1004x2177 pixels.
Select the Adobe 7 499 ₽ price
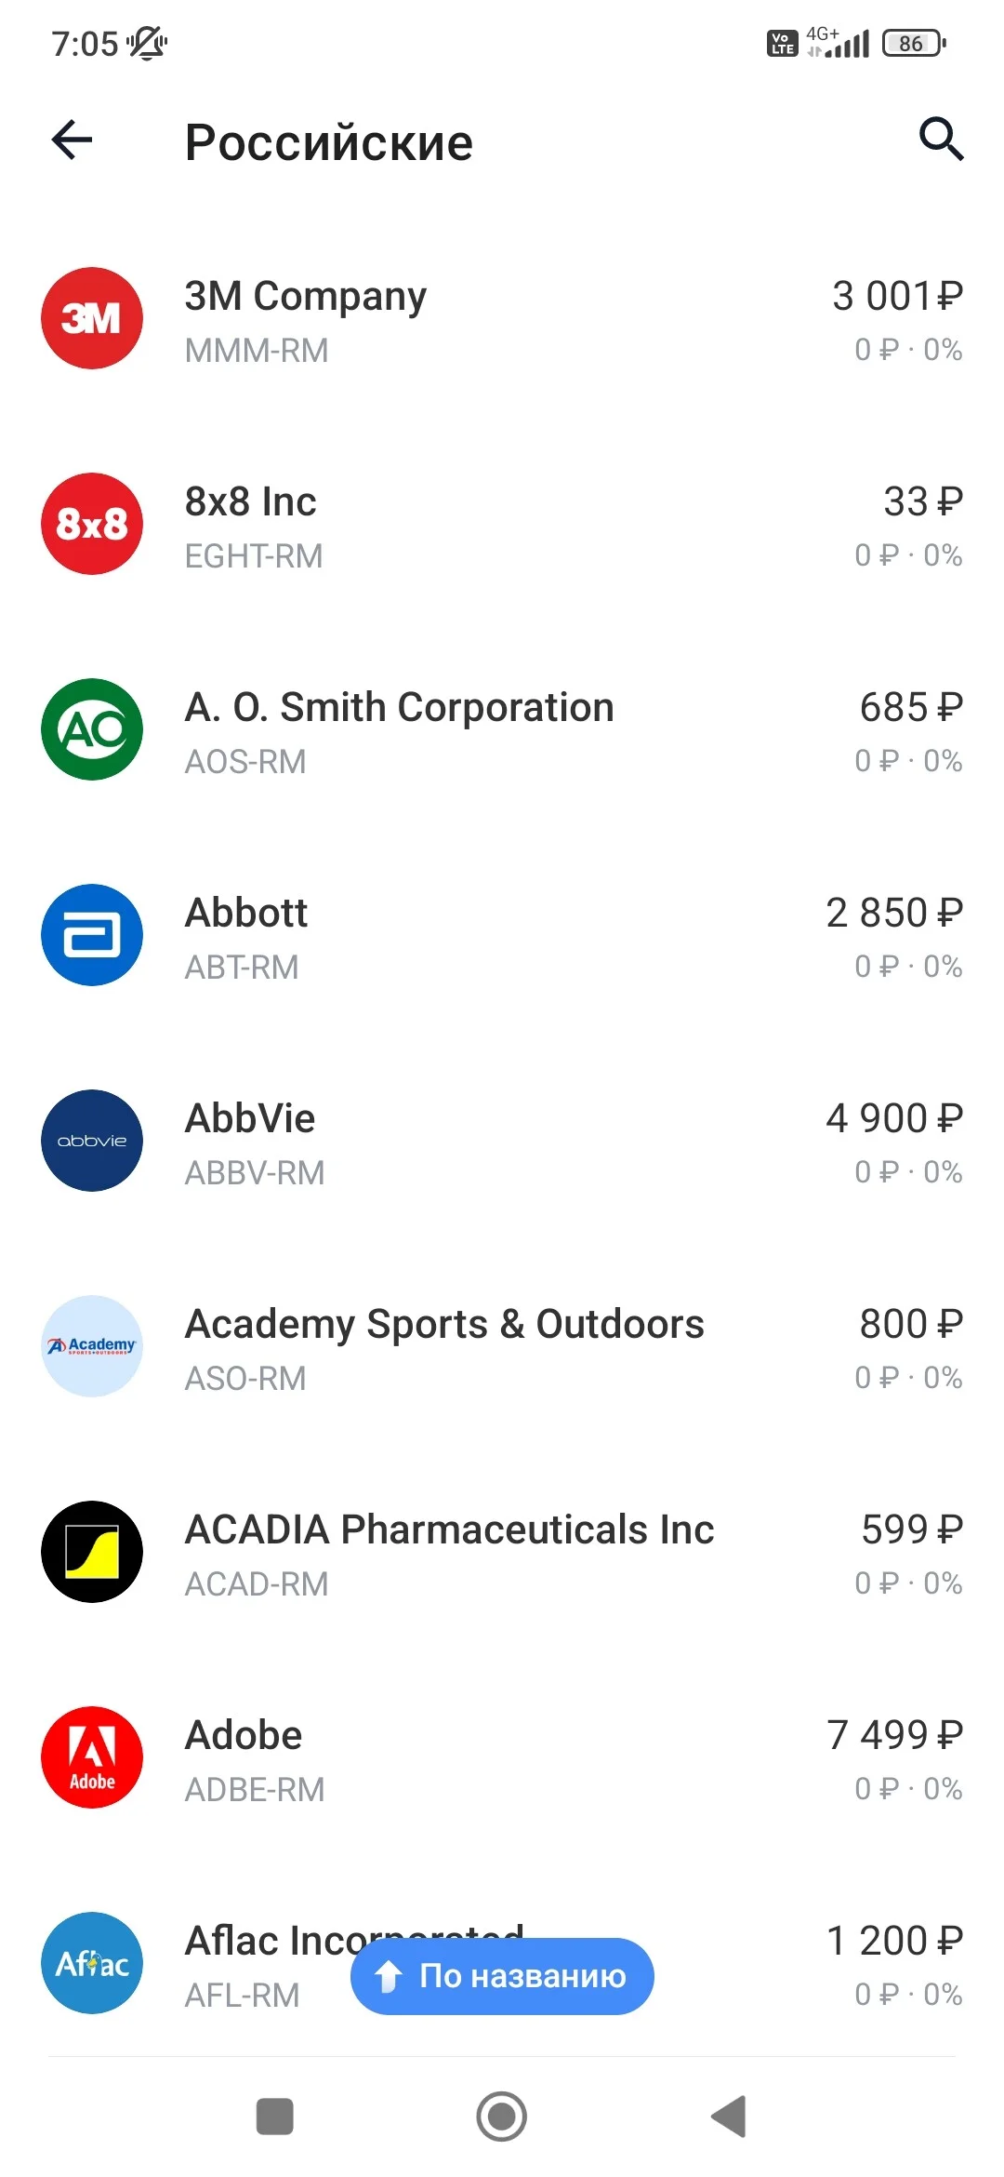click(894, 1735)
